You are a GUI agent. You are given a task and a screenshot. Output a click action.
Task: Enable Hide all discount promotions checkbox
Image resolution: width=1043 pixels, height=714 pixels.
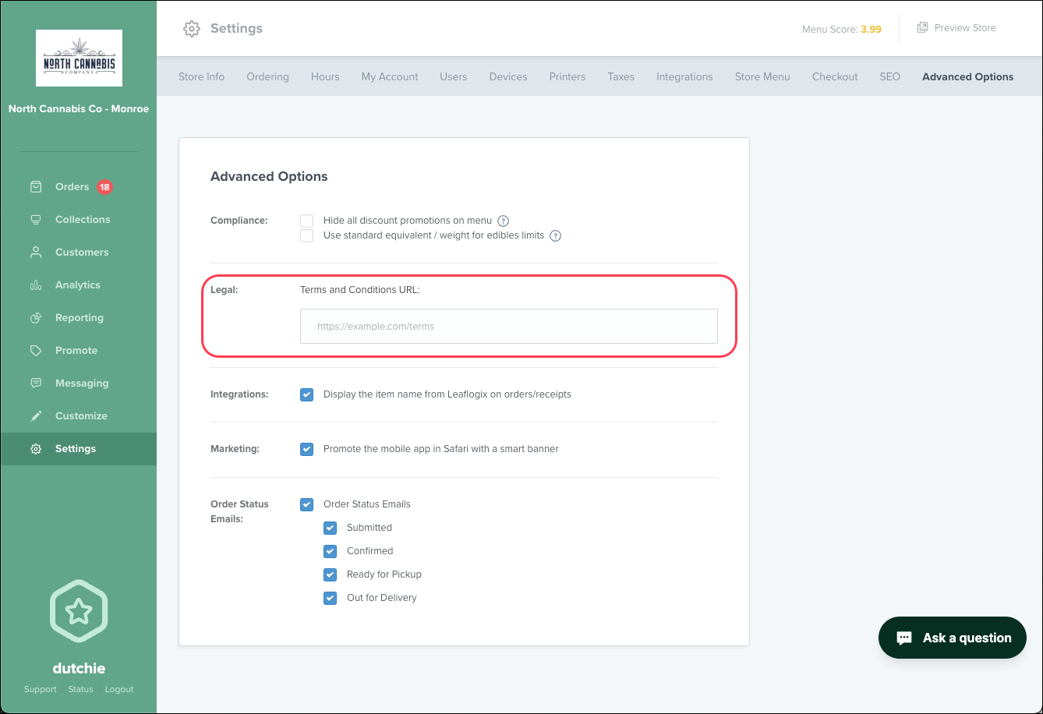(307, 221)
